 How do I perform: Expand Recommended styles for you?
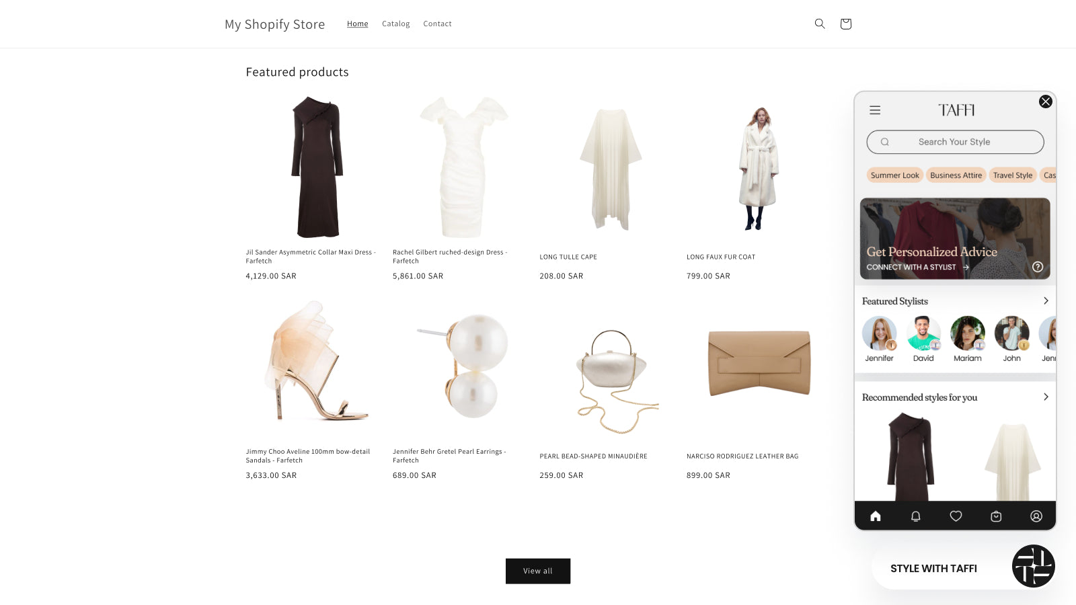[x=1046, y=397]
